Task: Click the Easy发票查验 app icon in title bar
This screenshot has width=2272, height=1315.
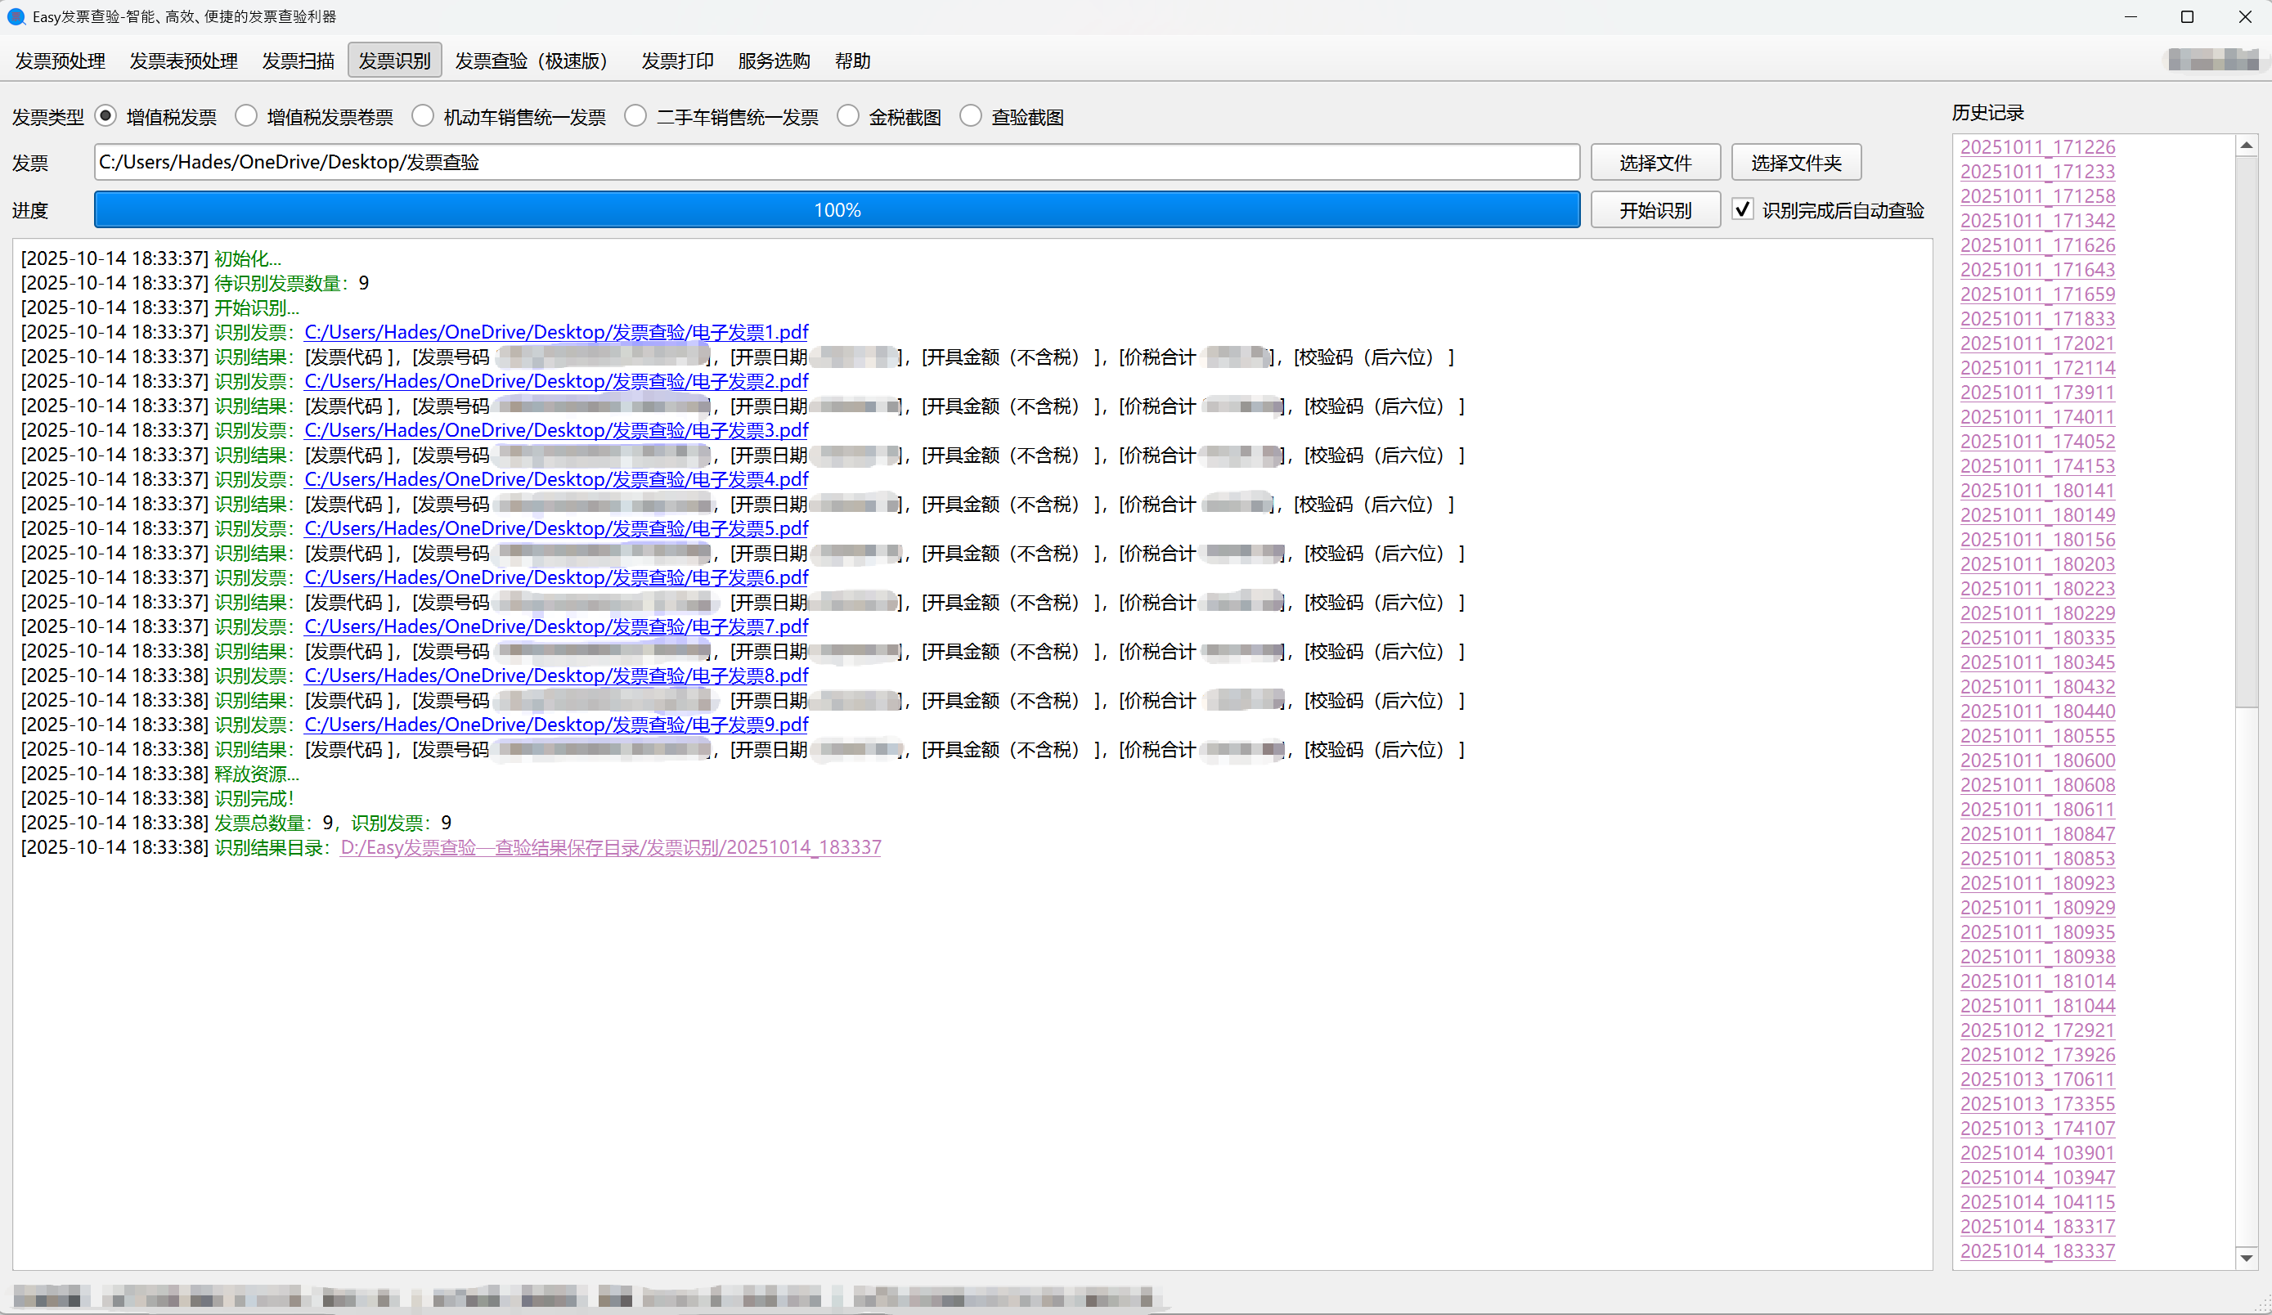Action: (16, 16)
